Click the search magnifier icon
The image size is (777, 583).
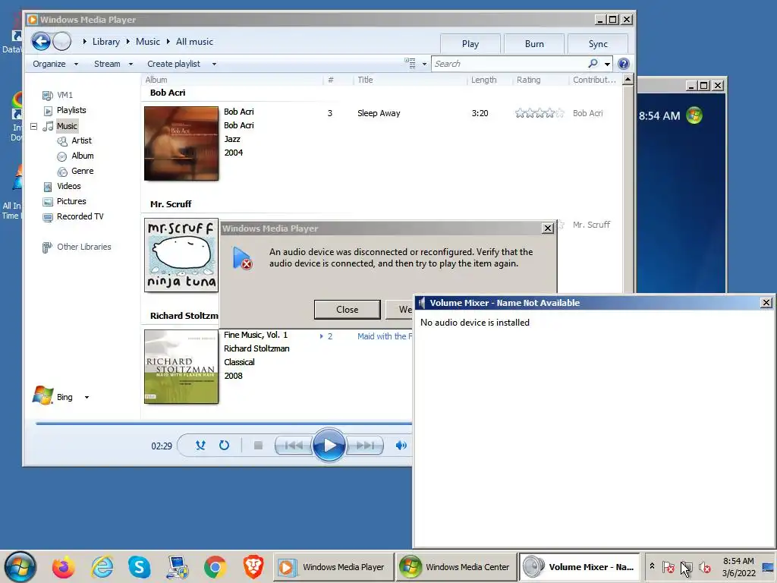click(593, 64)
